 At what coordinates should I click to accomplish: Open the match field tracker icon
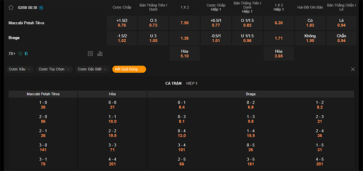(90, 54)
